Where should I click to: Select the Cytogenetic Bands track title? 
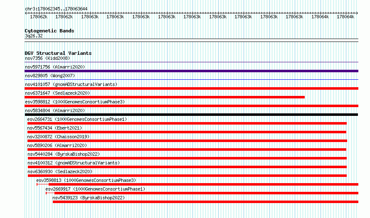point(49,31)
